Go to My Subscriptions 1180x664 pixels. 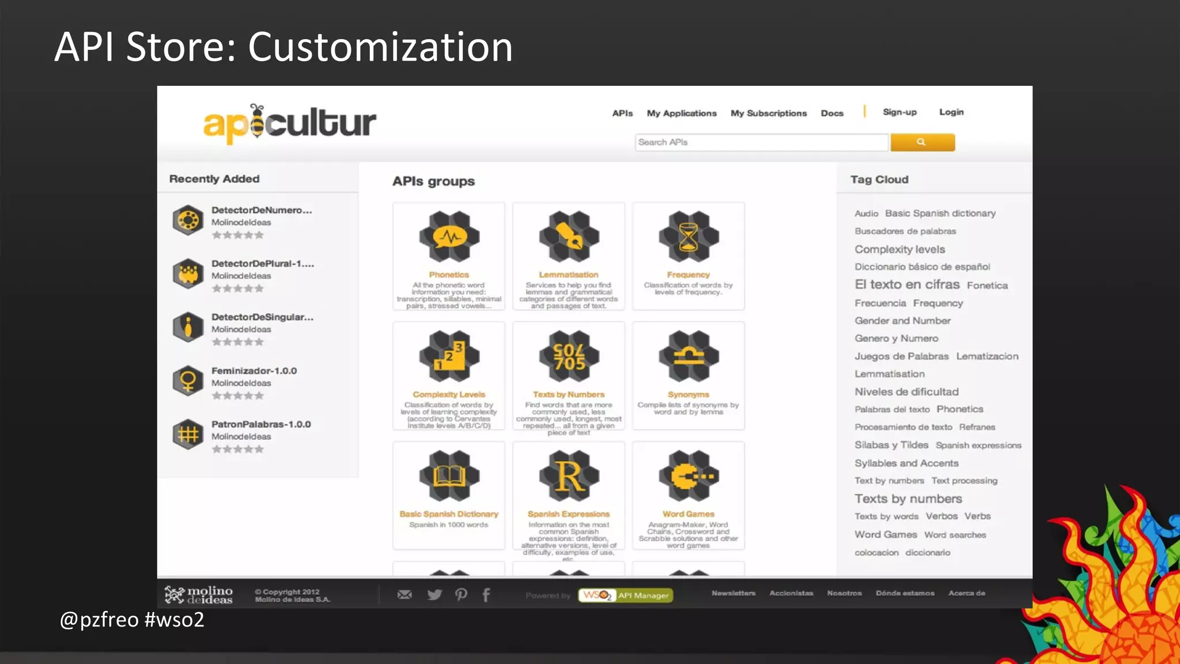click(769, 114)
